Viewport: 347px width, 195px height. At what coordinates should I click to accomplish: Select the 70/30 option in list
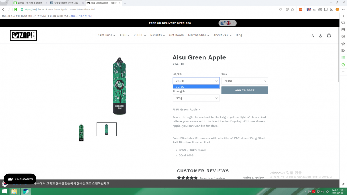point(196,87)
